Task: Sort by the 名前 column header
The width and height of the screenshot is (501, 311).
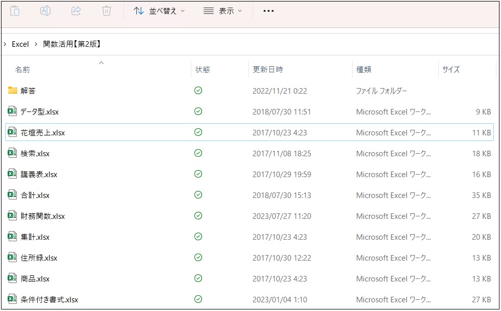Action: tap(22, 69)
